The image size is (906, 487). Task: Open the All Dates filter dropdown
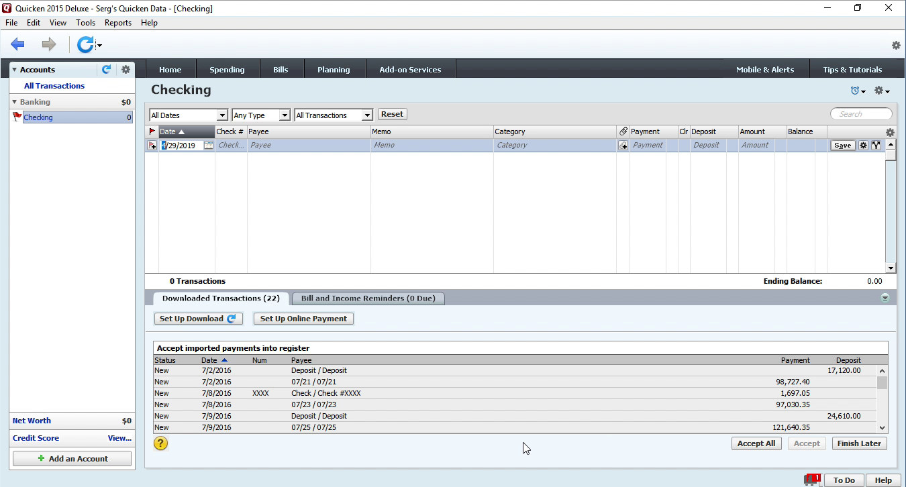(x=189, y=115)
